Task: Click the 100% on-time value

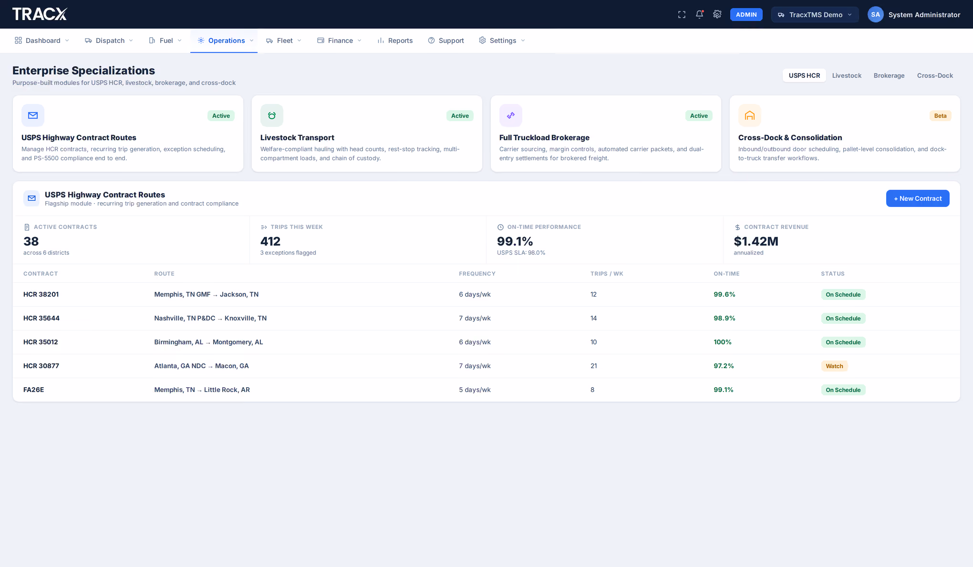Action: (722, 342)
